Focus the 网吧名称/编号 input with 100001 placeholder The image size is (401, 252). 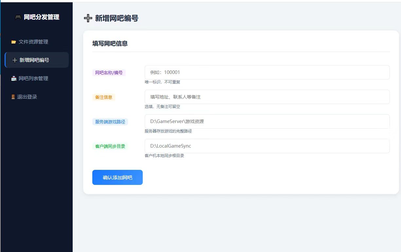click(x=267, y=72)
